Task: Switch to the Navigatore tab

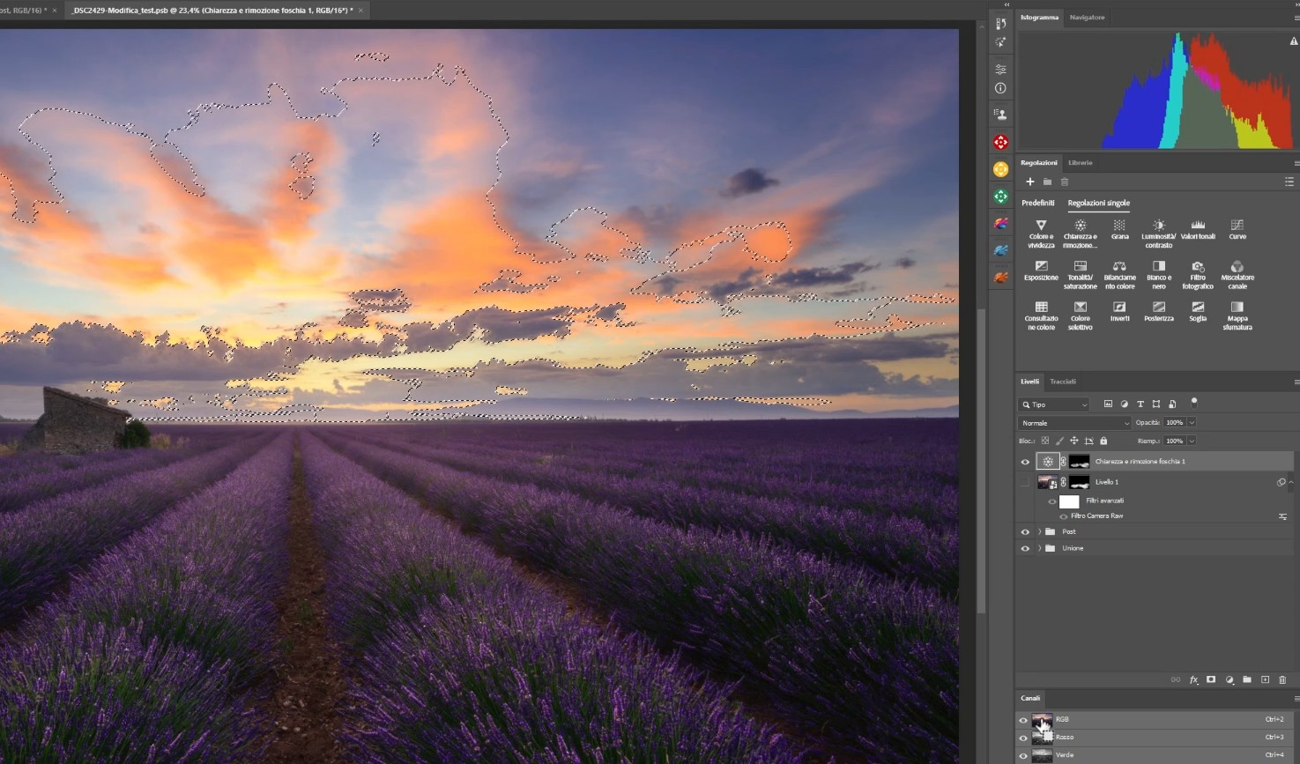Action: pyautogui.click(x=1086, y=18)
